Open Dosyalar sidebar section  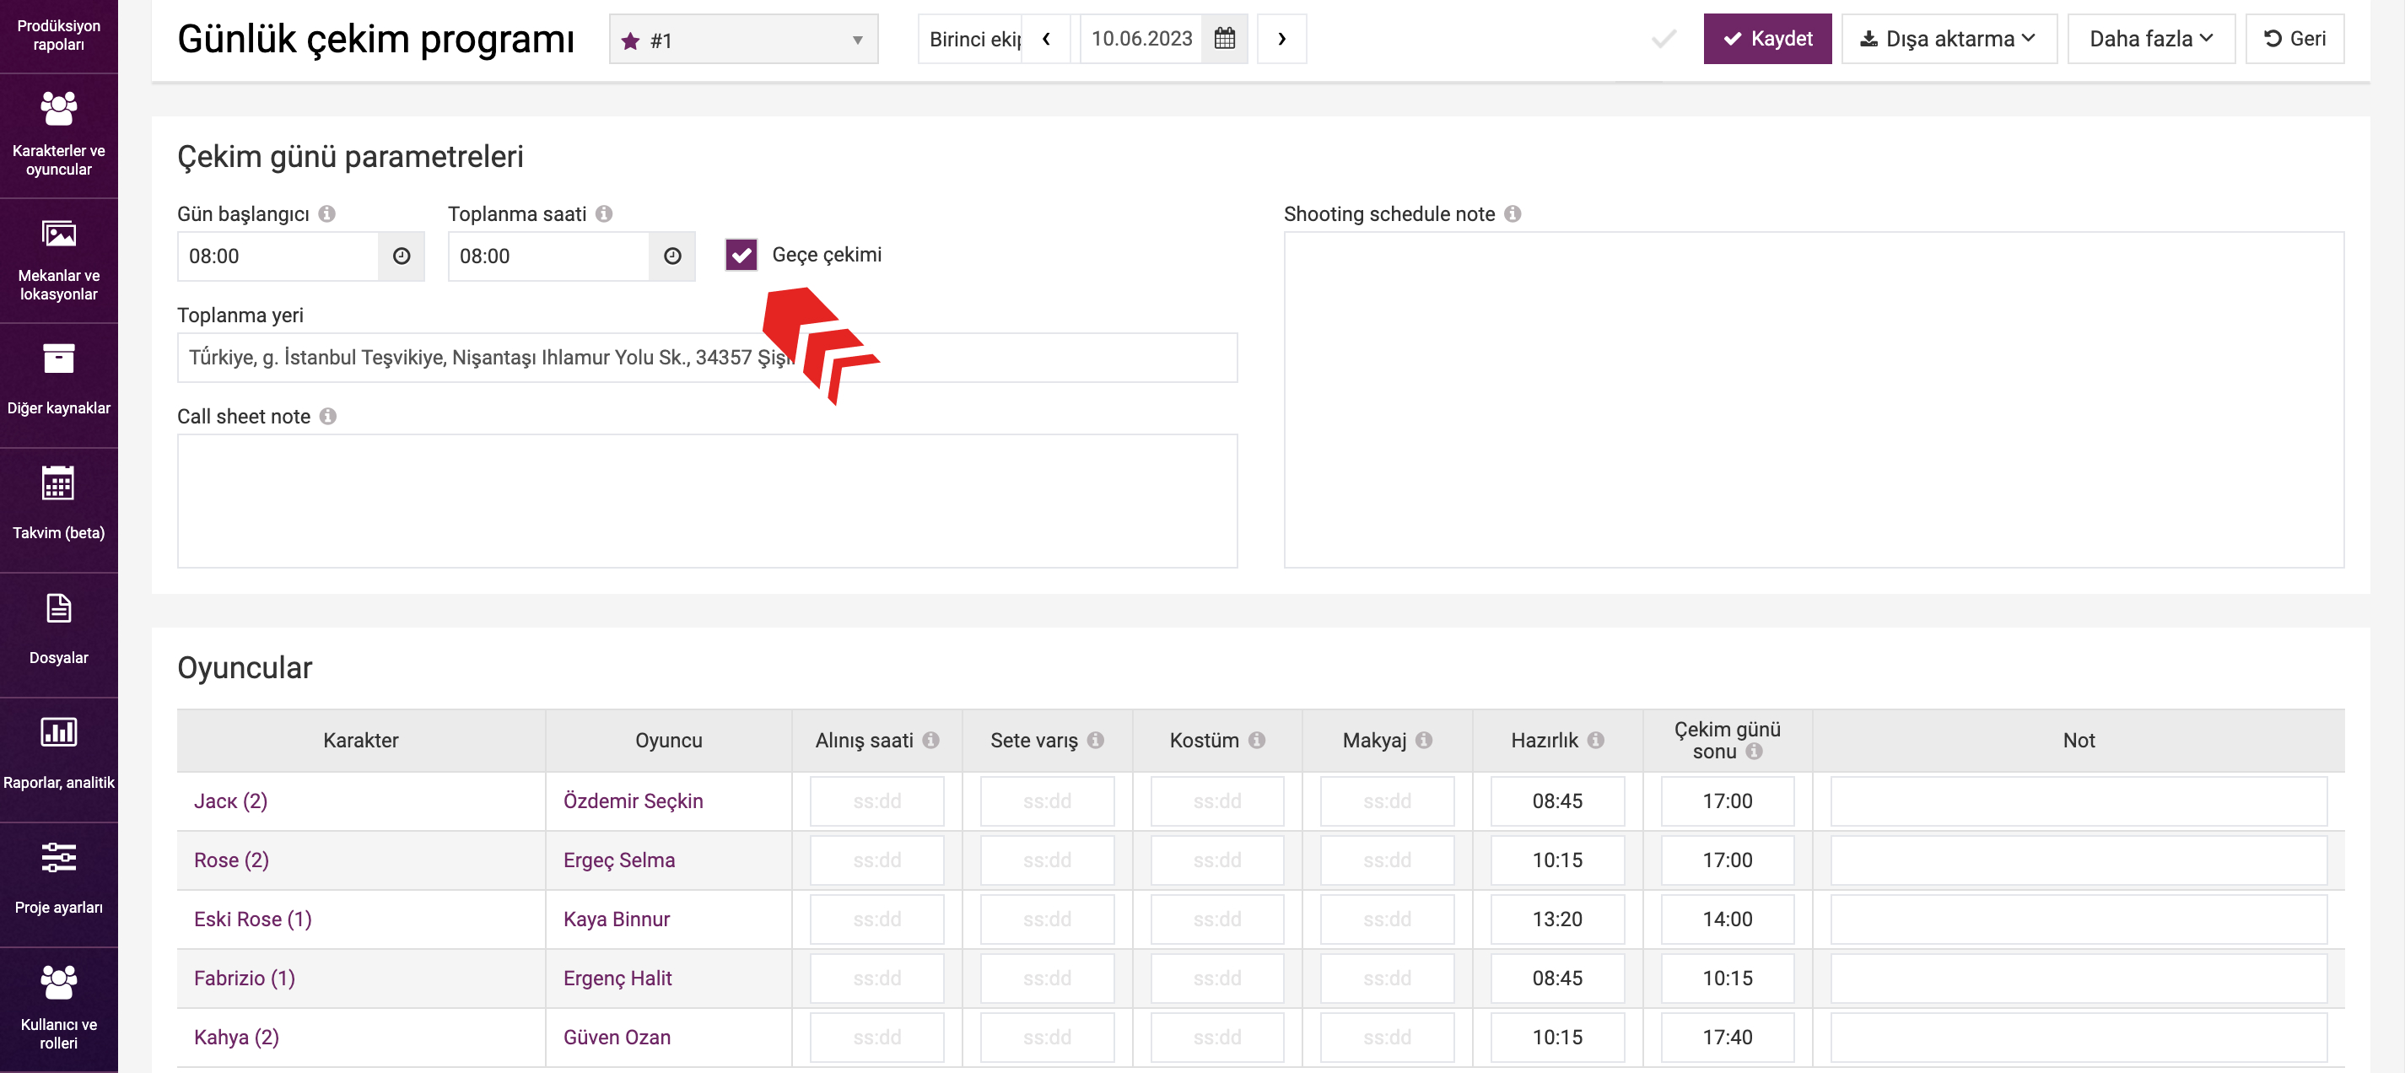59,635
